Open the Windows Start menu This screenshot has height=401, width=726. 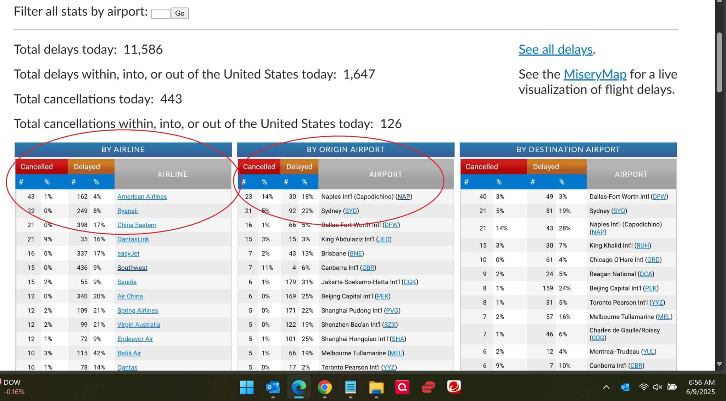tap(247, 387)
